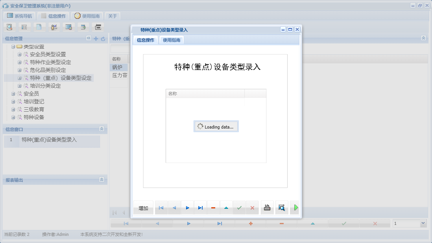
Task: Open the personnel management toolbar icon
Action: click(54, 27)
